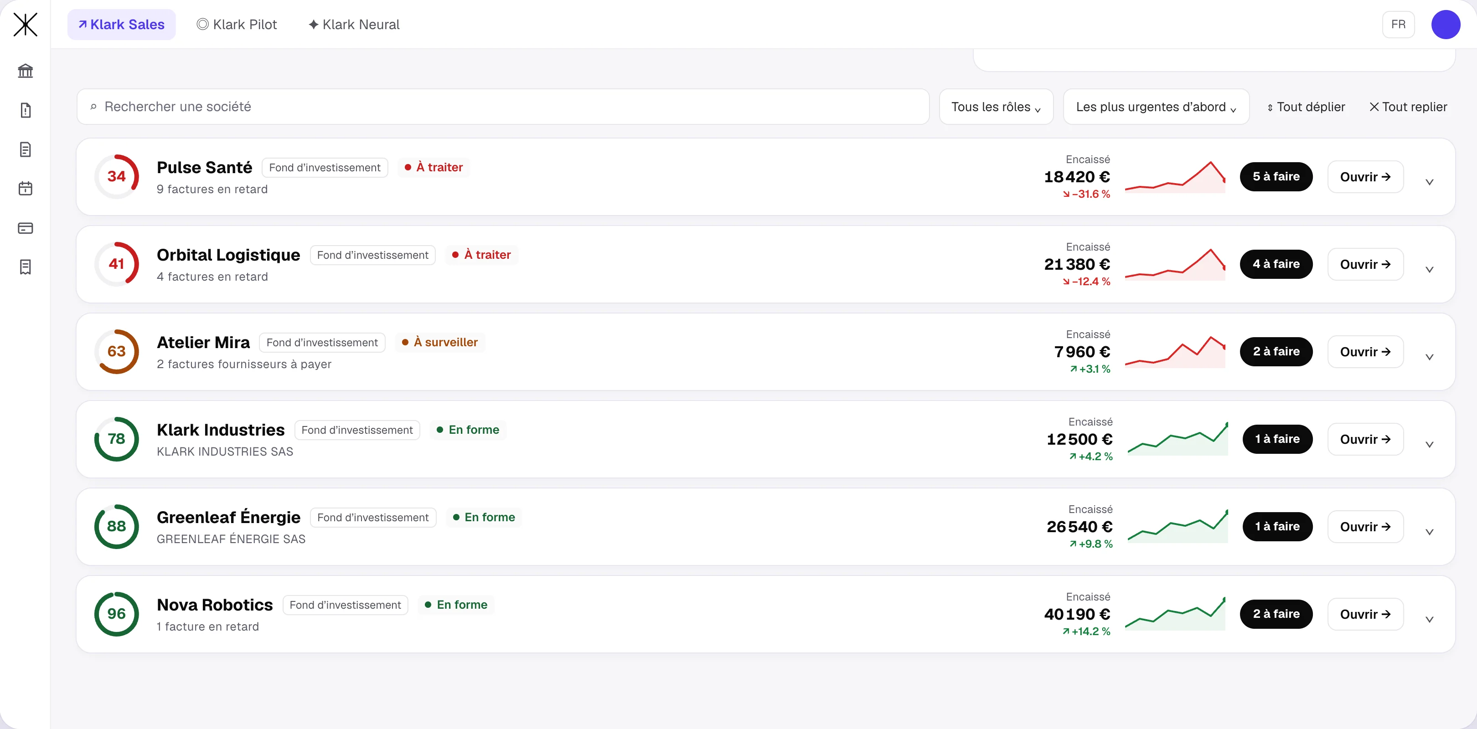Viewport: 1477px width, 729px height.
Task: Click the 5 à faire badge
Action: 1276,176
